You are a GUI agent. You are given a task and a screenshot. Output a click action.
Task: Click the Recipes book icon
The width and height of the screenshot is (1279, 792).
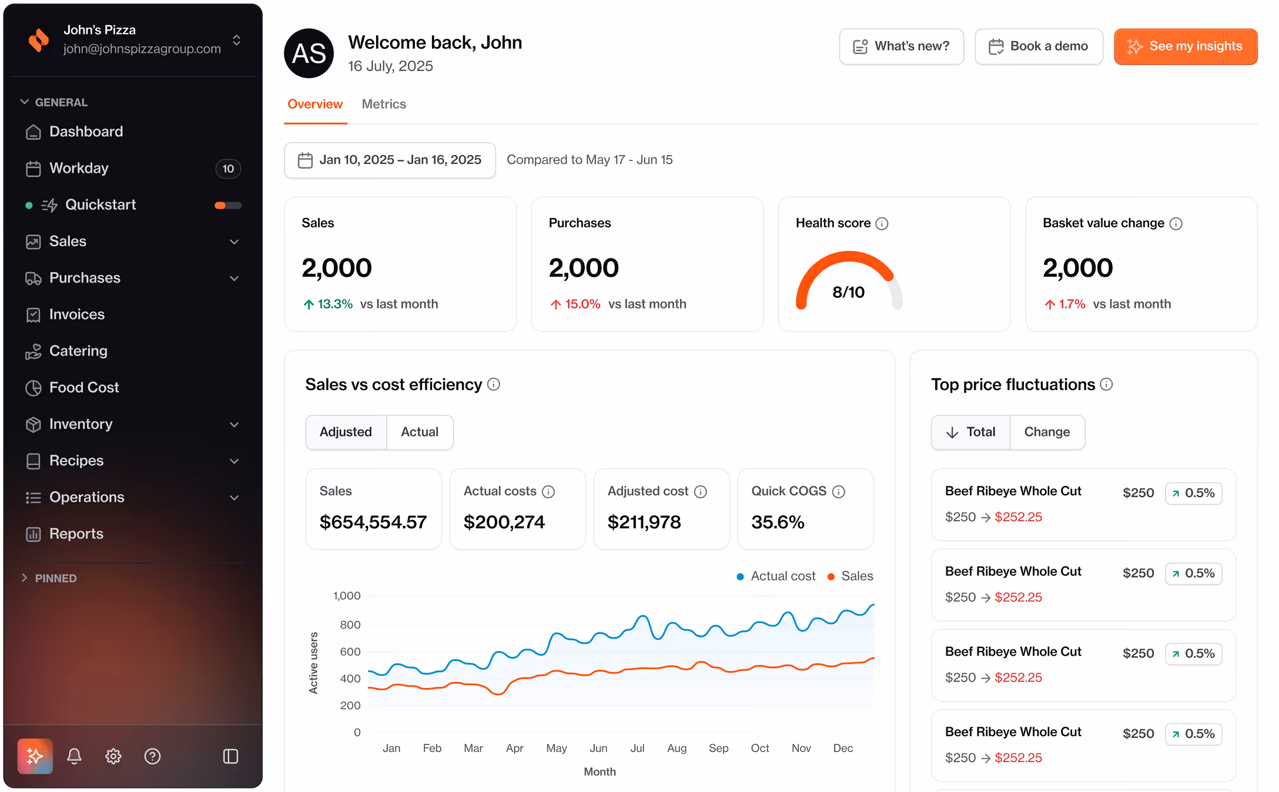pos(34,461)
